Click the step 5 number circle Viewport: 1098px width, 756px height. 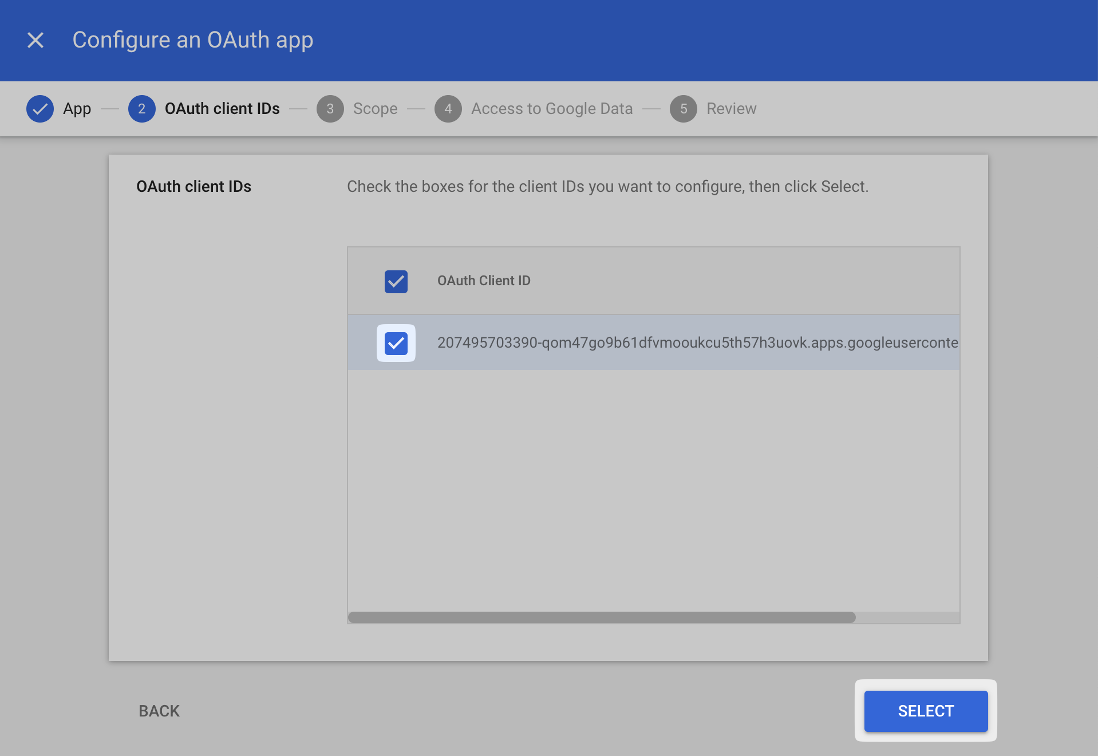pos(683,109)
